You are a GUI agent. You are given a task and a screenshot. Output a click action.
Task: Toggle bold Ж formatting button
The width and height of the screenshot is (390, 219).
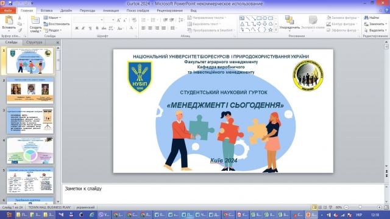pos(77,28)
